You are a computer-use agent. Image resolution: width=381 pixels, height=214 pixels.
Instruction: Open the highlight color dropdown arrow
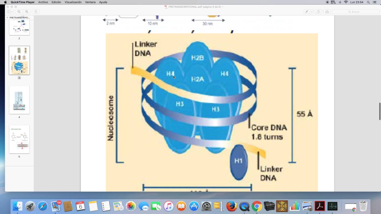tap(312, 12)
